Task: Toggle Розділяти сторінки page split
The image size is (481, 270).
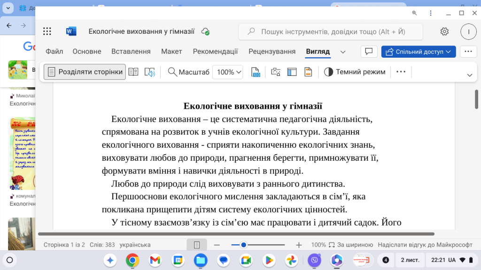Action: tap(85, 72)
